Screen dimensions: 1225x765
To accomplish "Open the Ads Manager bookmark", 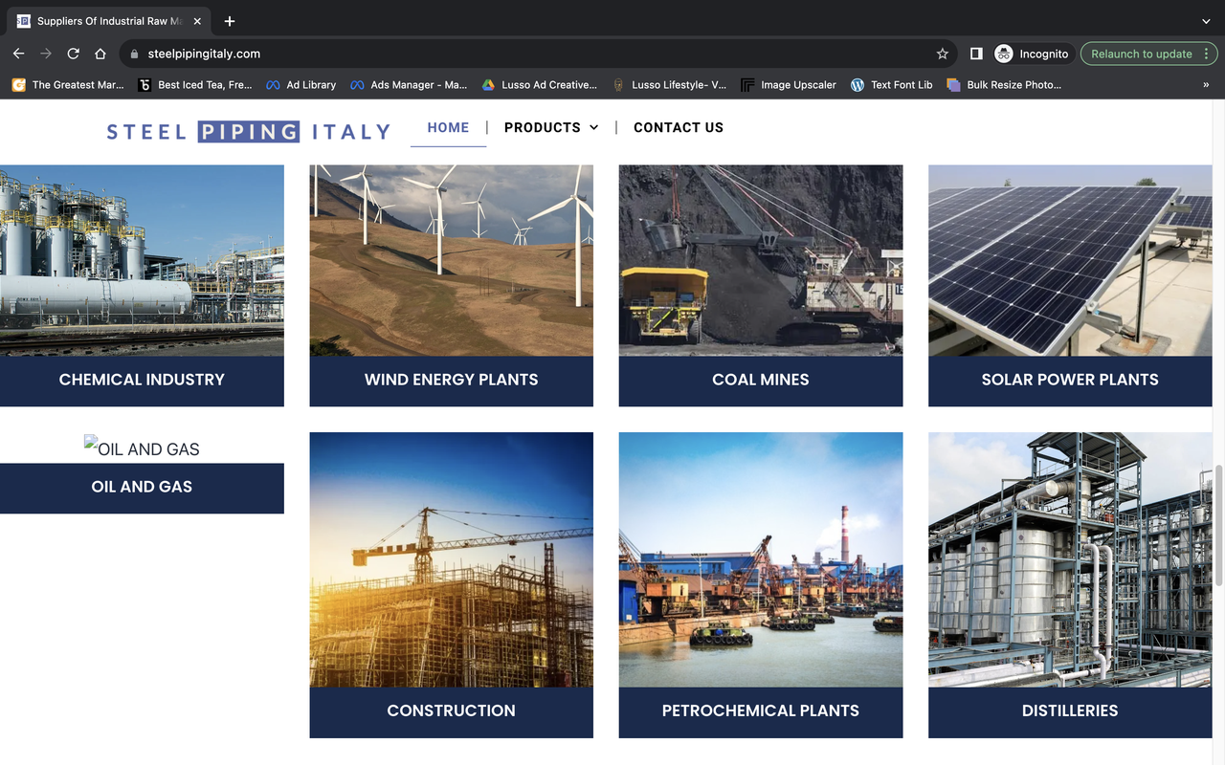I will (x=409, y=85).
